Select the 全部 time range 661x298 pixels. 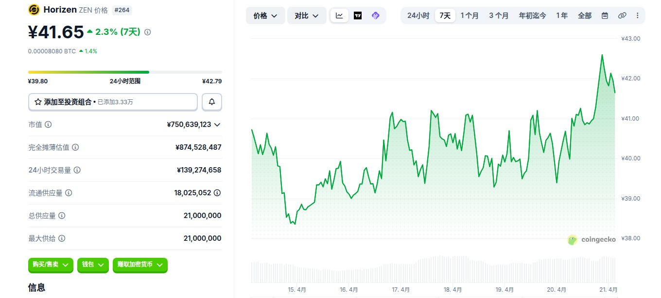585,16
